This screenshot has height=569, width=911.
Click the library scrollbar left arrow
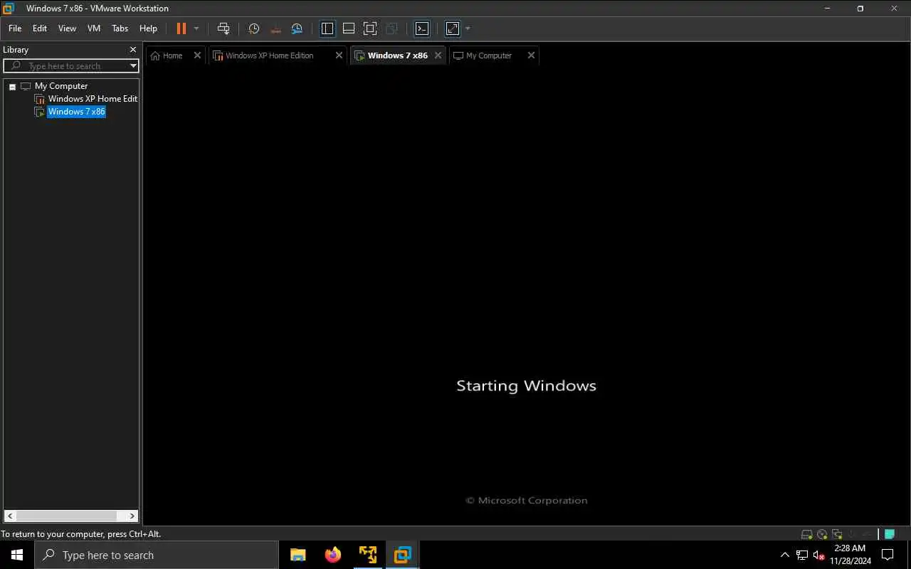pos(9,516)
